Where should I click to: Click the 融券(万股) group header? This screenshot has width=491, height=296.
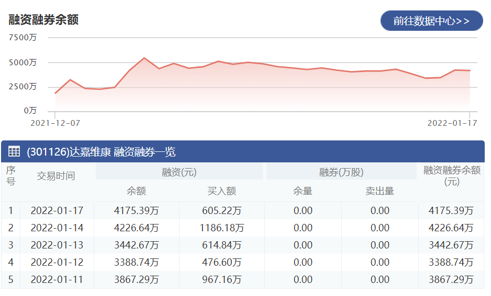(341, 172)
